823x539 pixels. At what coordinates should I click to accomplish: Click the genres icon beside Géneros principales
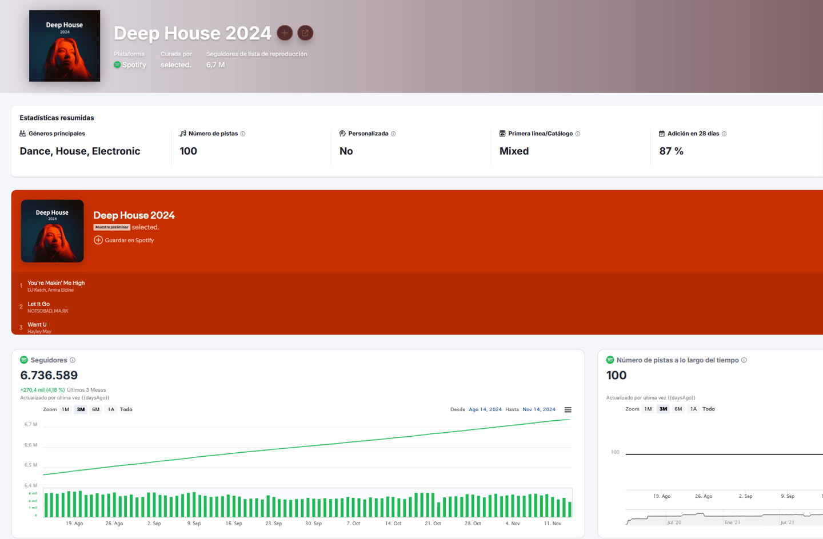pyautogui.click(x=23, y=134)
